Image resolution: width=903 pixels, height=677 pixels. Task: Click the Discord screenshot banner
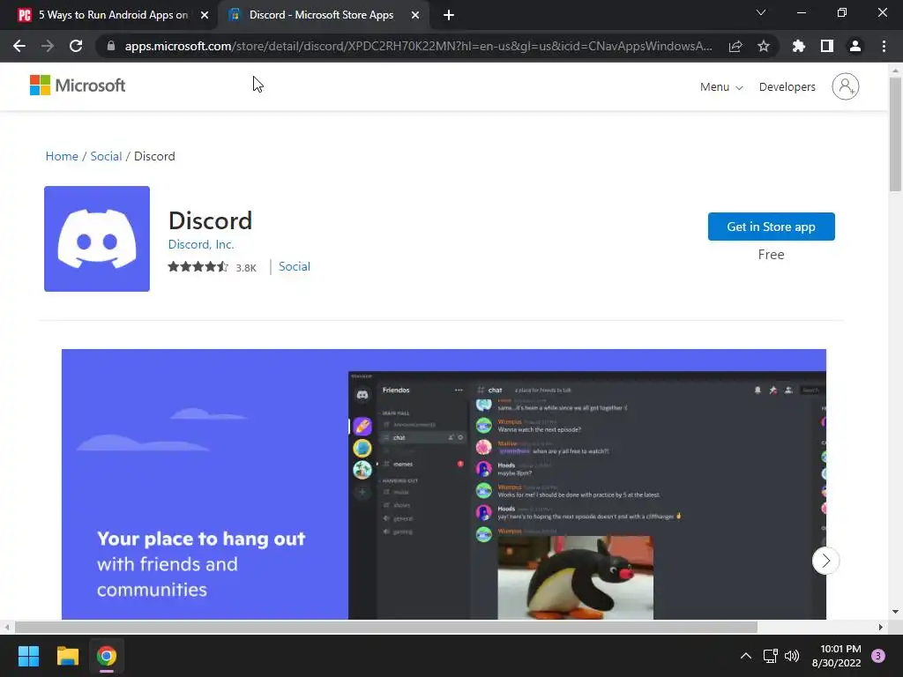tap(444, 484)
